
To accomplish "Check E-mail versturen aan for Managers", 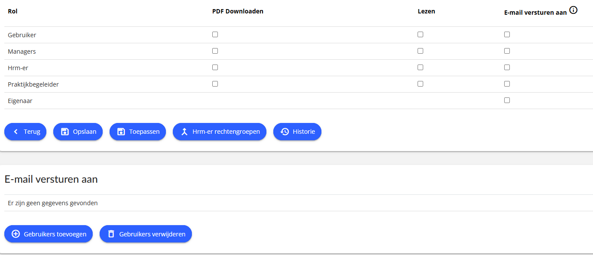I will click(x=507, y=51).
